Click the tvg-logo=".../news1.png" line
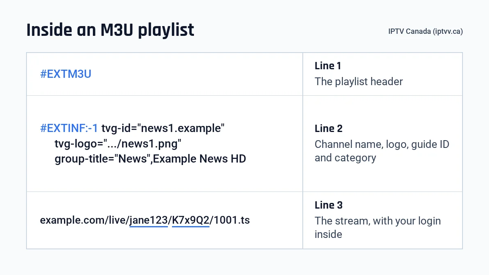The image size is (489, 275). coord(118,143)
